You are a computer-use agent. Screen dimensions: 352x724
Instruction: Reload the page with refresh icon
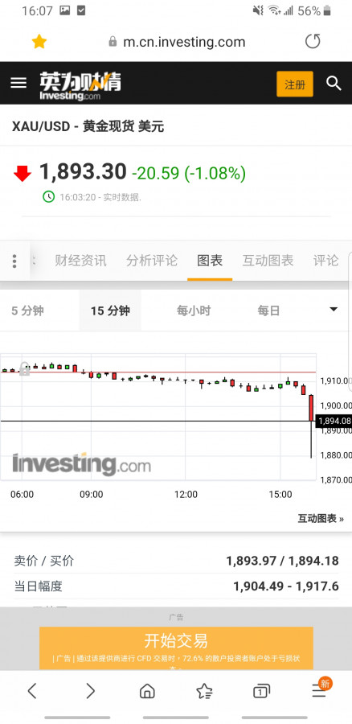pos(313,42)
